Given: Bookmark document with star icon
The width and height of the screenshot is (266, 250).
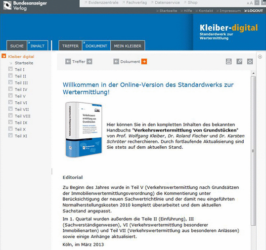Looking at the screenshot, I should [x=250, y=61].
